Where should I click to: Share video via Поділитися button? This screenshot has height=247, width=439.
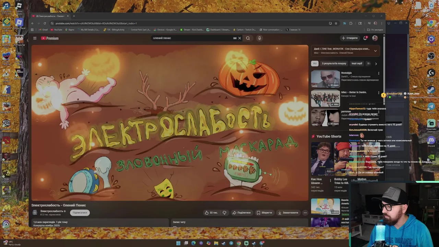(241, 213)
